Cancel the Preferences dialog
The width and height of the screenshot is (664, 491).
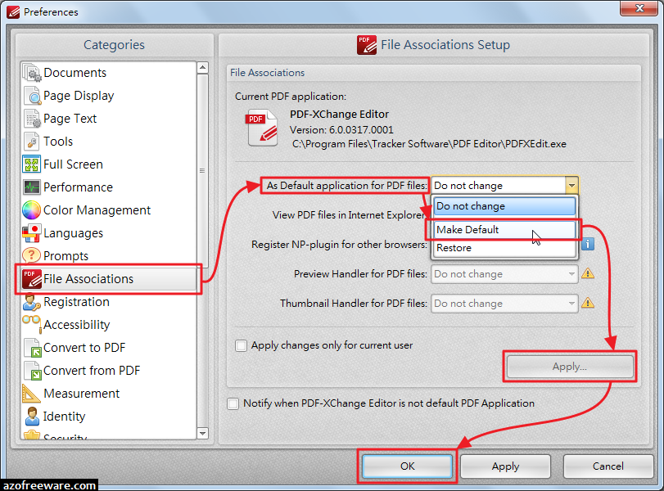[x=608, y=466]
